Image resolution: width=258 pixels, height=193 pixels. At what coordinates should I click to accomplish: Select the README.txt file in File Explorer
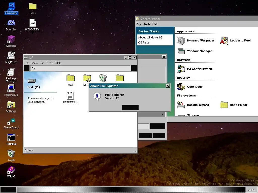pos(70,98)
